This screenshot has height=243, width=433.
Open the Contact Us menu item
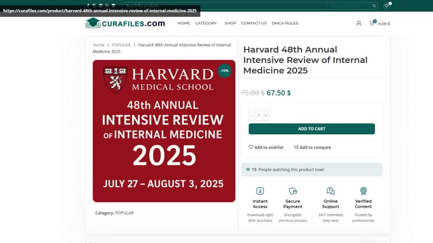[x=254, y=23]
